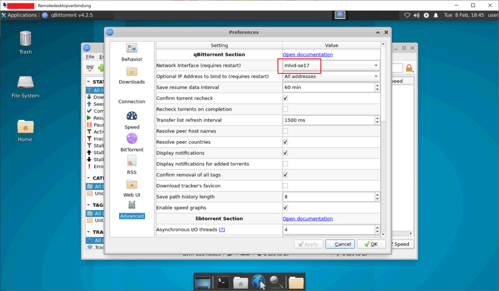Increase the Save resume data interval
The width and height of the screenshot is (499, 291).
coord(377,85)
